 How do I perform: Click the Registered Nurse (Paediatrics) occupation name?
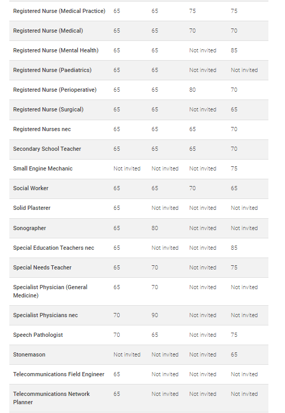(52, 70)
